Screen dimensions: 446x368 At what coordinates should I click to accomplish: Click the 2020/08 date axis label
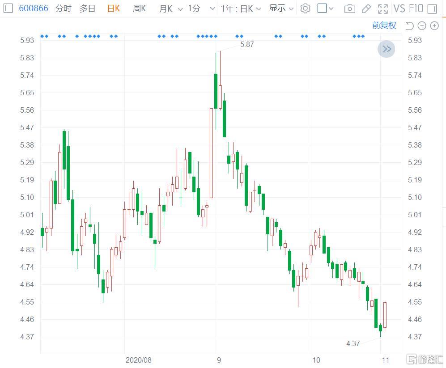pos(139,360)
